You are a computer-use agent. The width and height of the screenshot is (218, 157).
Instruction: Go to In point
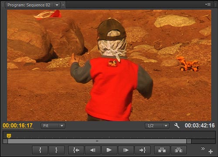click(x=76, y=150)
